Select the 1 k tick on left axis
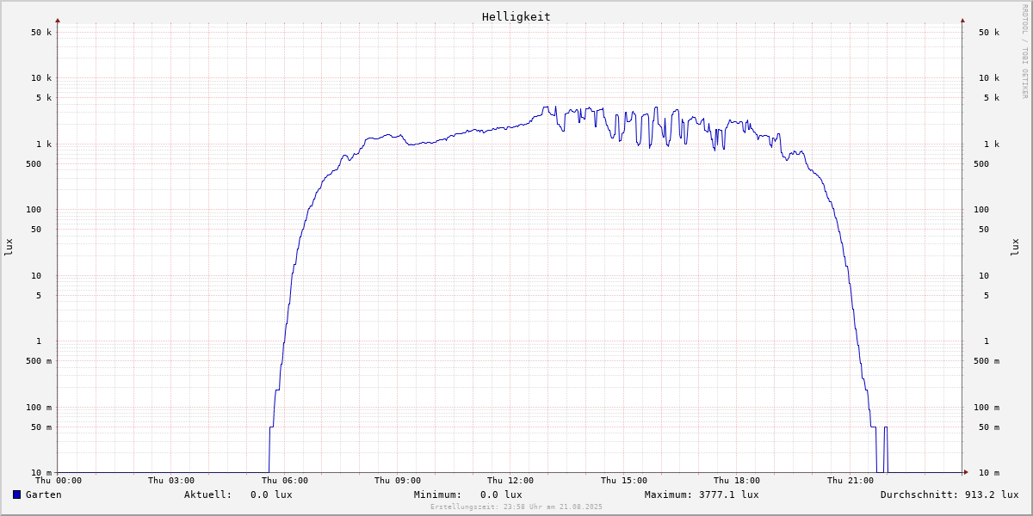This screenshot has width=1033, height=516. pos(44,144)
